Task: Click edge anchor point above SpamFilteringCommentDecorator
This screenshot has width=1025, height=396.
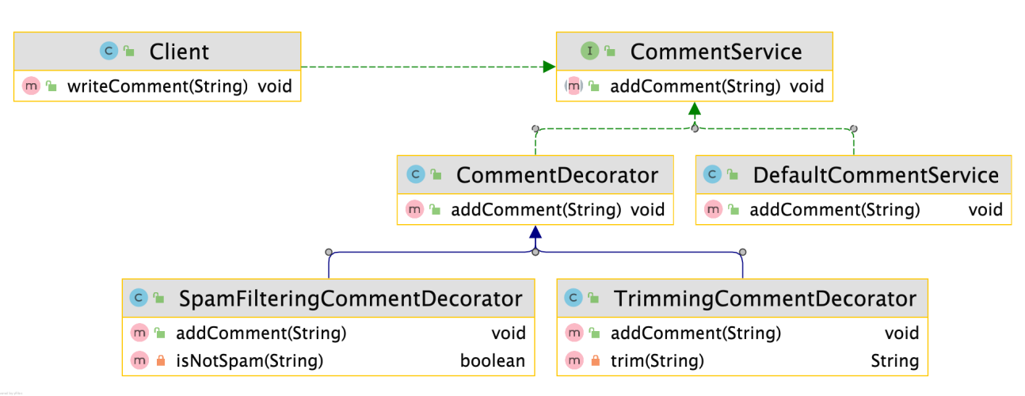Action: pos(328,252)
